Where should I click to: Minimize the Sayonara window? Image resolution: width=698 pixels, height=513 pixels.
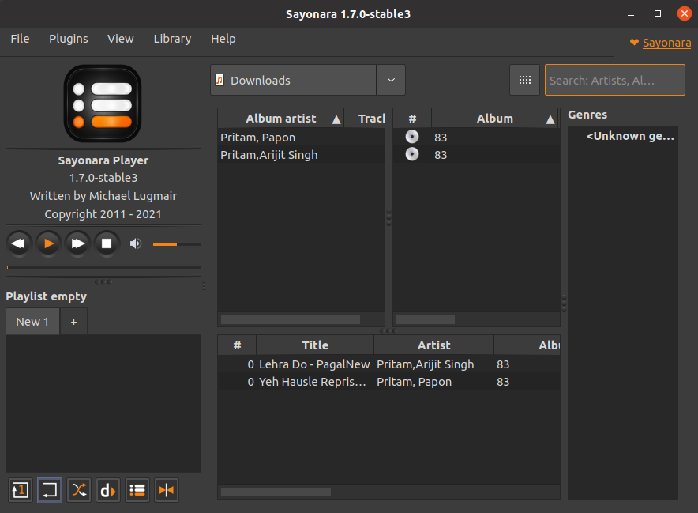[x=631, y=14]
